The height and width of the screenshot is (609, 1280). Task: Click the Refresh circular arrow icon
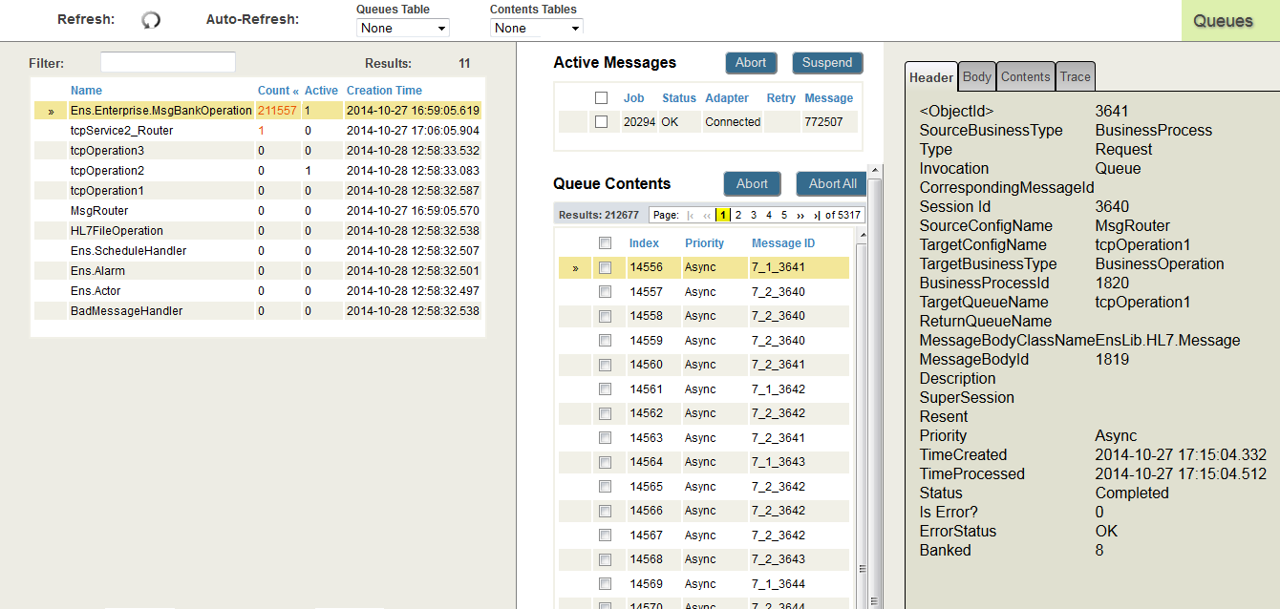click(x=151, y=20)
